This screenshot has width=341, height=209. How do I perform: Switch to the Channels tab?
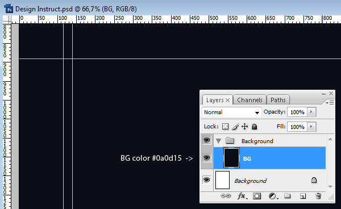(249, 100)
